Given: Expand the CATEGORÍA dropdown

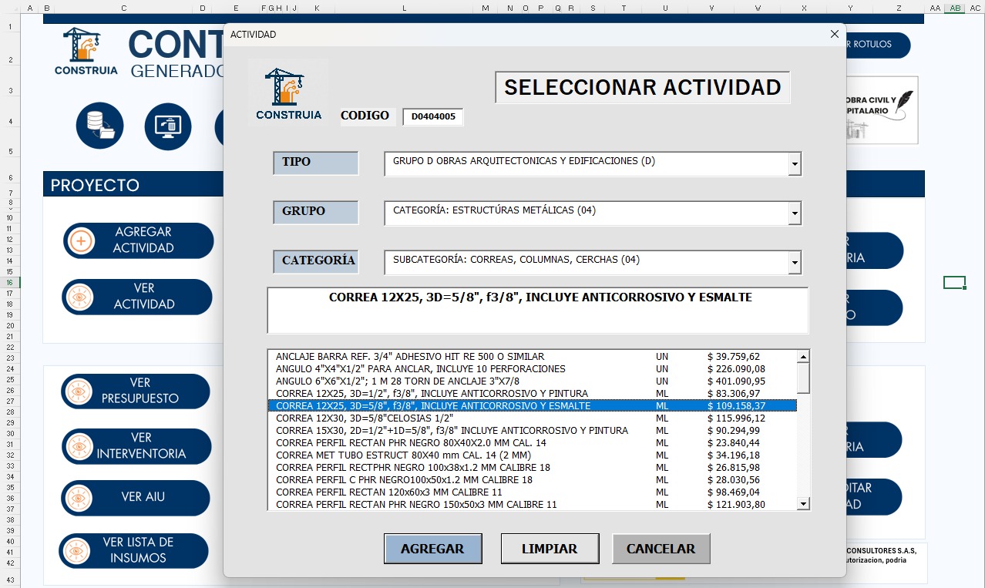Looking at the screenshot, I should [x=795, y=262].
